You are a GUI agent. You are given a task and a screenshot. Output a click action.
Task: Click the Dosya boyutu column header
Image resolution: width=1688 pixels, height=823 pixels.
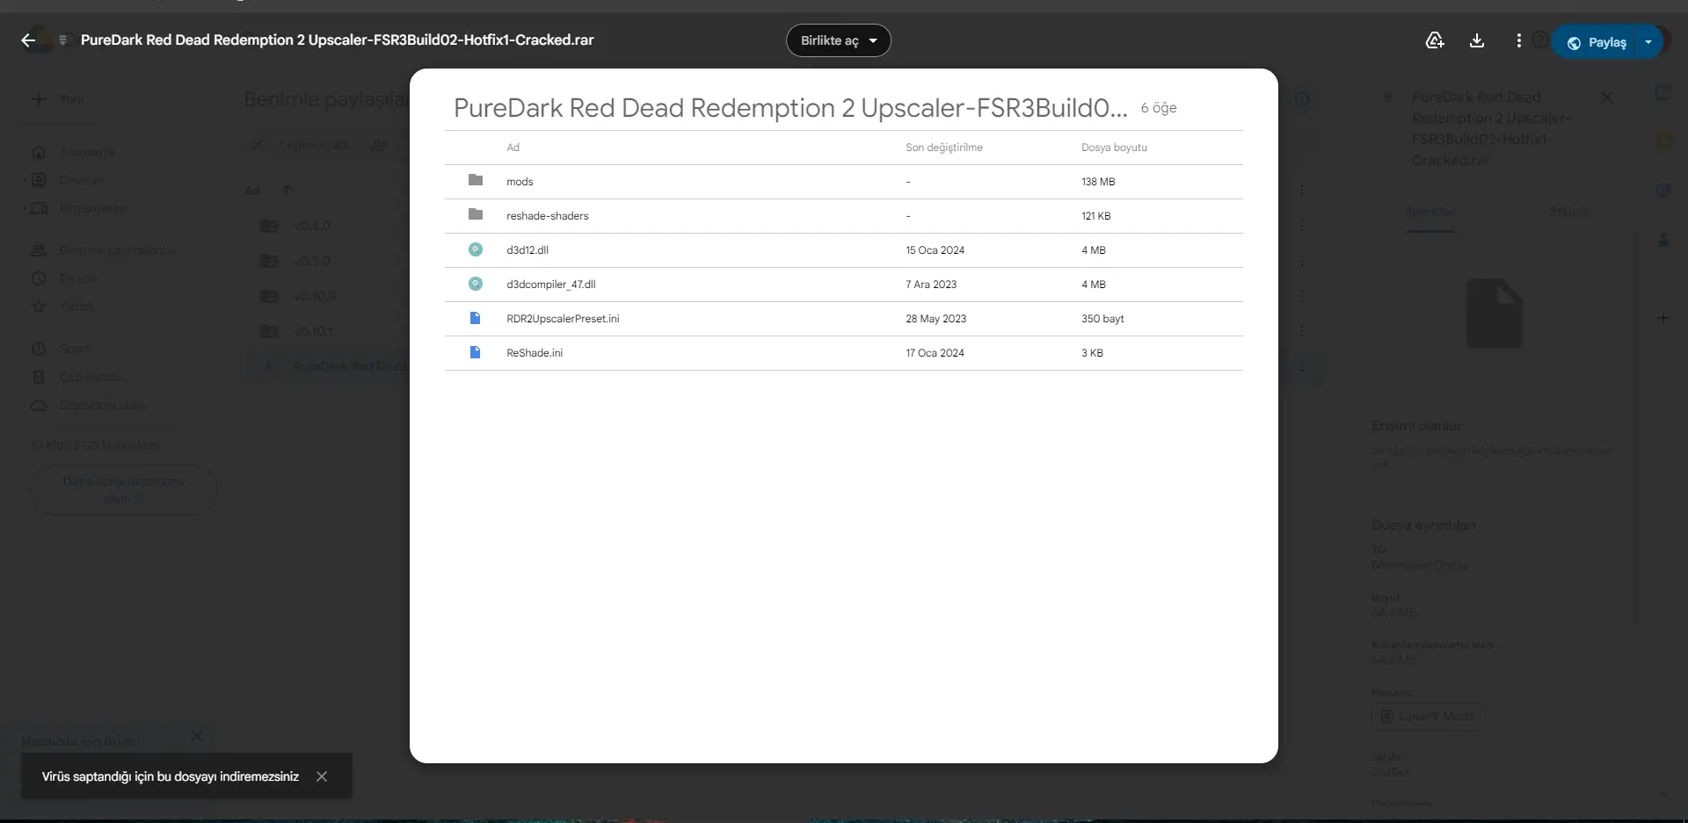coord(1114,148)
